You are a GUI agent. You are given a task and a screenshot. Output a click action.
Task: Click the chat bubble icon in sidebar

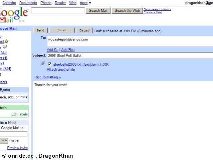coord(5,47)
